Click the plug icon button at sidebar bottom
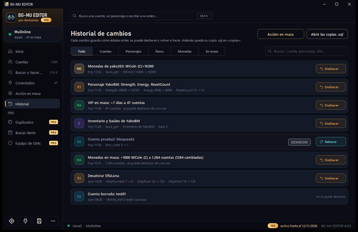 [25, 221]
